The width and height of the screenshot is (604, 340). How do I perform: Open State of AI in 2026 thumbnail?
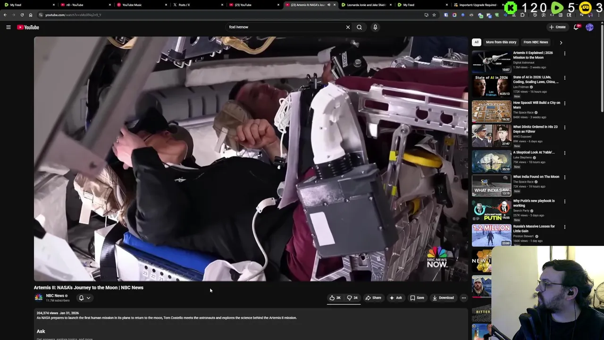pos(491,86)
